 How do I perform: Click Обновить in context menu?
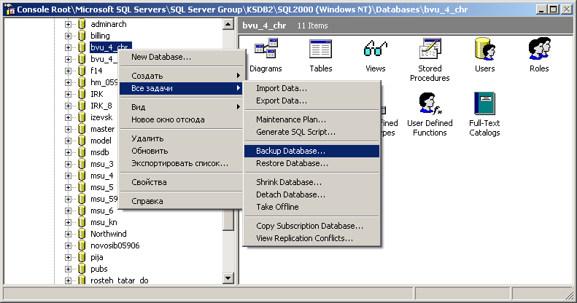(181, 151)
